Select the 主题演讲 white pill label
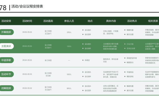159x100 pixels. (7, 46)
